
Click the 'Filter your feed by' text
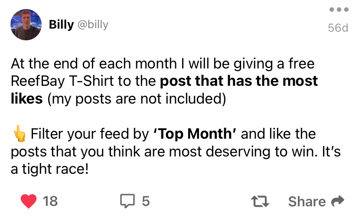point(89,134)
